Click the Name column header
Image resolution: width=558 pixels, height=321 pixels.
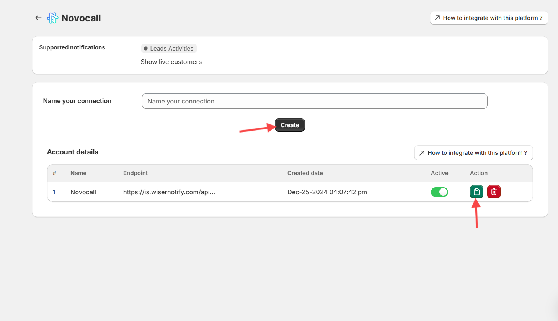[x=78, y=173]
